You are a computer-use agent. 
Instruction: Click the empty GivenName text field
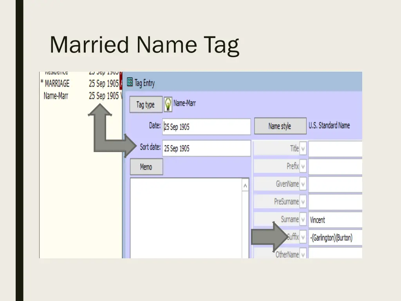(335, 184)
